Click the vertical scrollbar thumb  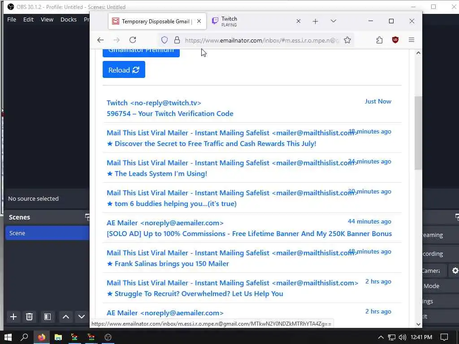(x=418, y=133)
